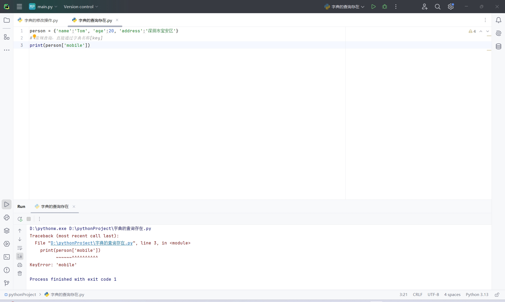Open the Python Packages layers icon
This screenshot has height=302, width=505.
pos(7,231)
